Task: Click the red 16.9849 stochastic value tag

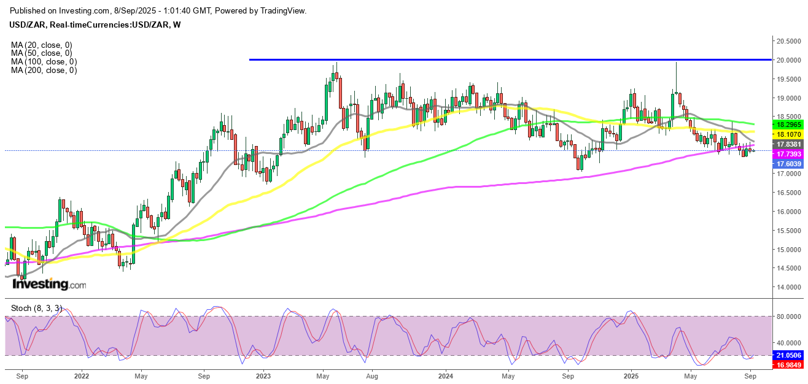Action: click(787, 365)
